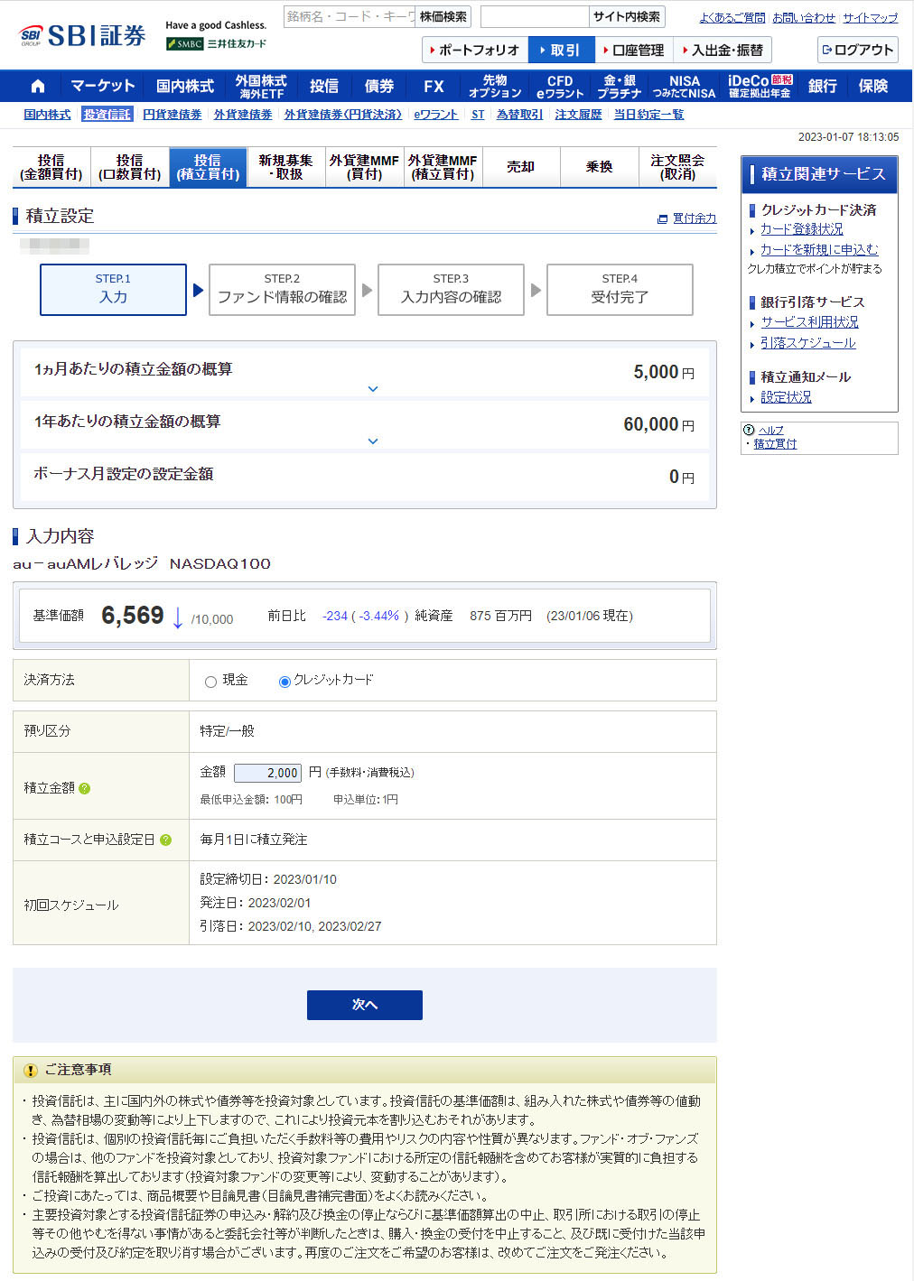The image size is (914, 1281).
Task: Expand the monthly 積立金額 estimate chevron
Action: point(373,389)
